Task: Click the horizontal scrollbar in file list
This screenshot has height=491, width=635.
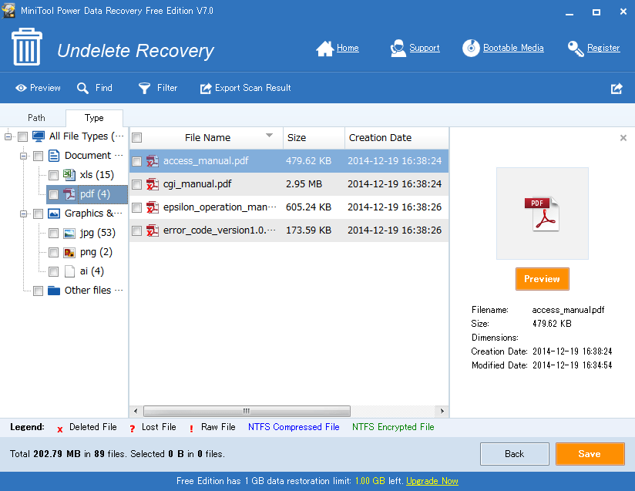Action: tap(247, 411)
